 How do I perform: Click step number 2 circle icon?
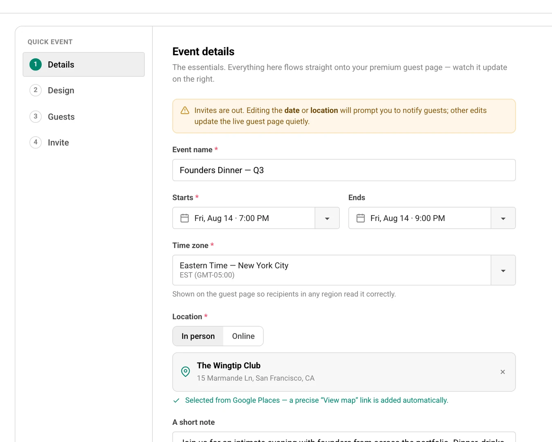pyautogui.click(x=36, y=90)
